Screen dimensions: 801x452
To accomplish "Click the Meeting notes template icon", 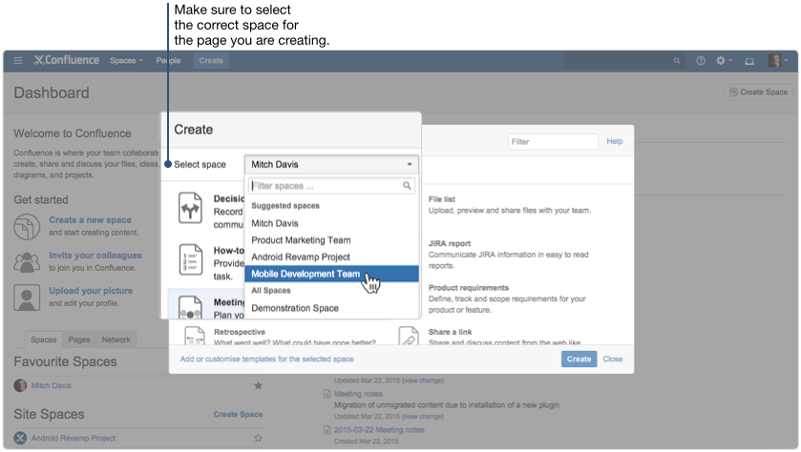I will (x=190, y=308).
